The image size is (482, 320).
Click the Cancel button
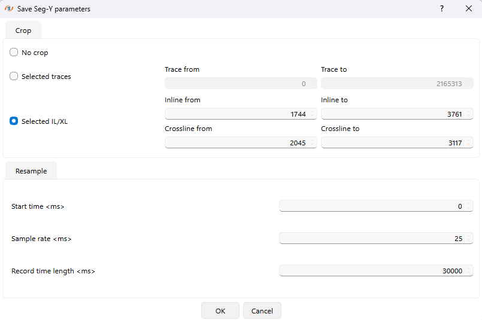tap(262, 311)
